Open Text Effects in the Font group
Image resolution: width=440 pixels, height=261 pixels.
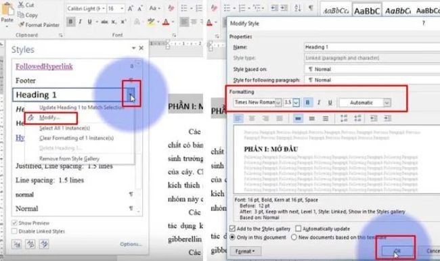(137, 22)
